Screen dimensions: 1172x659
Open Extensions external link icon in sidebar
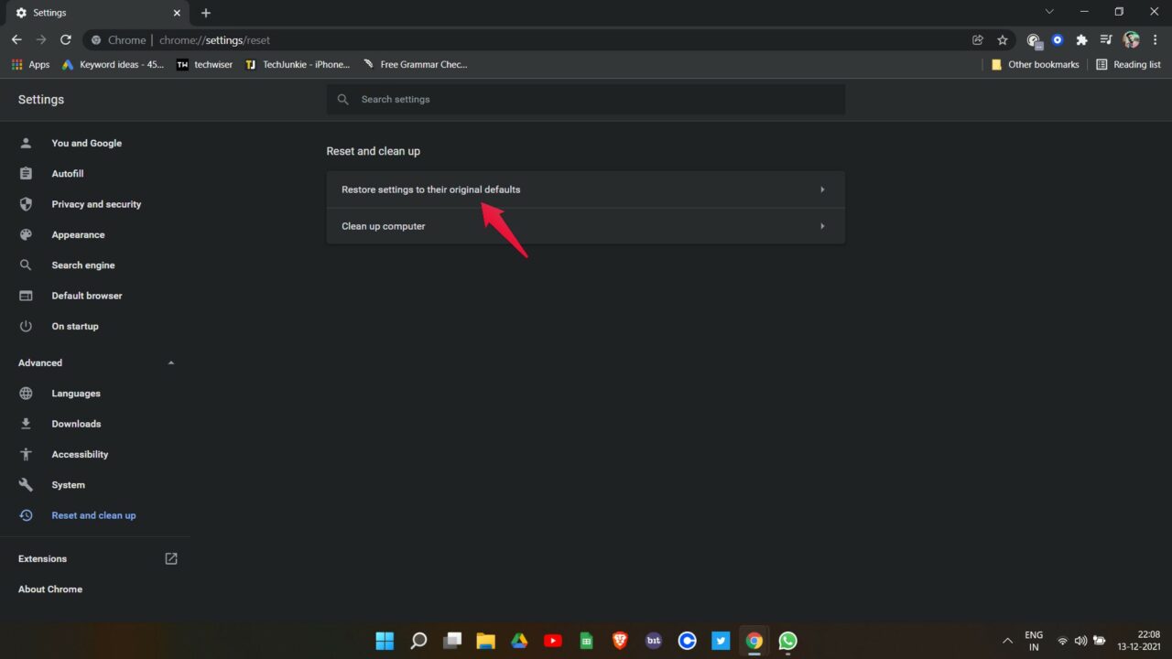(171, 558)
